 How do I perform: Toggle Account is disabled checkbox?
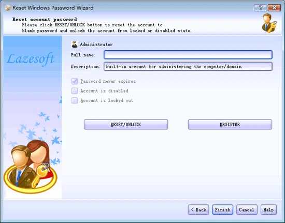pyautogui.click(x=75, y=91)
